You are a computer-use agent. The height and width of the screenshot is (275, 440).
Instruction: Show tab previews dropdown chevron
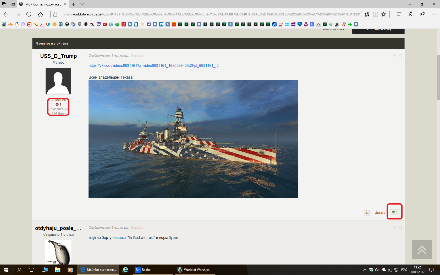(x=82, y=4)
